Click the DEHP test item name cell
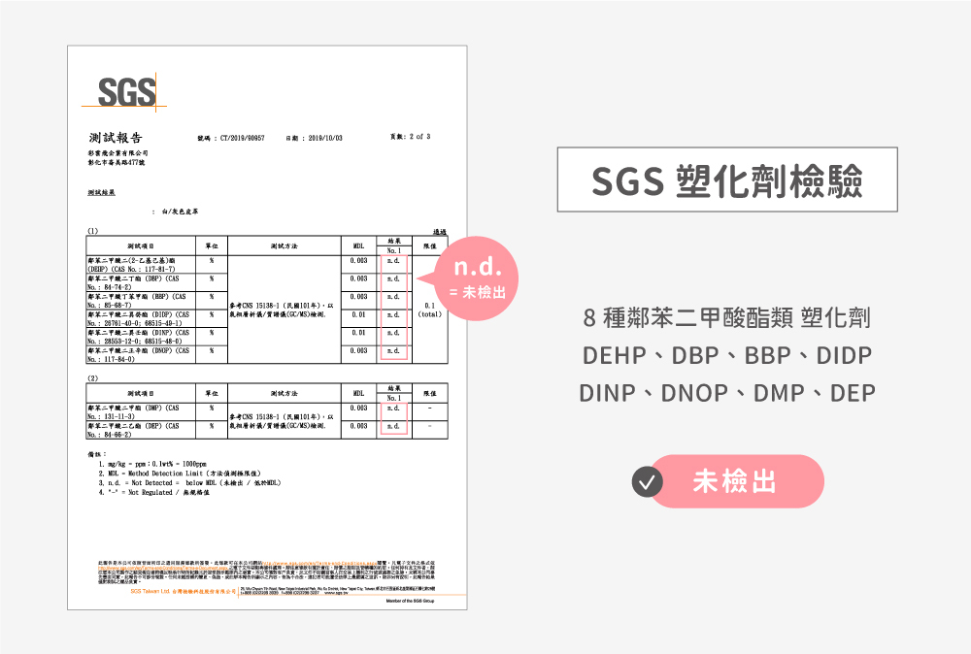 [141, 265]
